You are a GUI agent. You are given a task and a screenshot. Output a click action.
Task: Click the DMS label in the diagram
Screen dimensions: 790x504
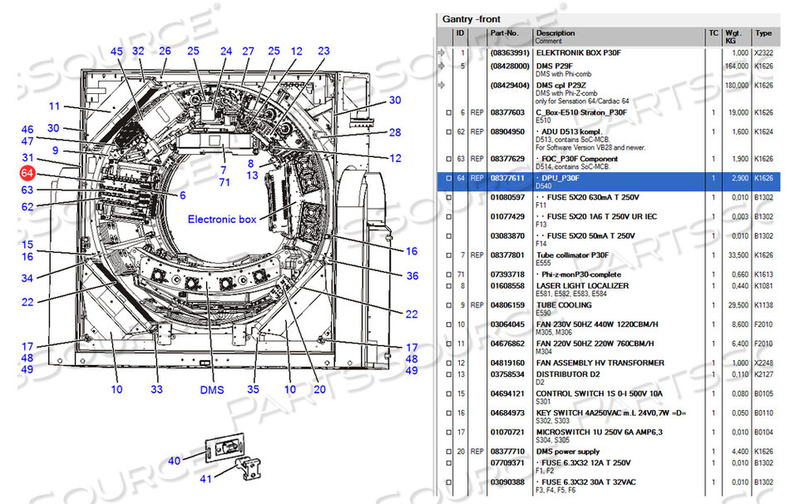(x=212, y=389)
